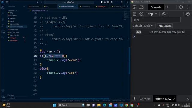Open editor More Actions ellipsis
192x108 pixels.
tap(127, 7)
